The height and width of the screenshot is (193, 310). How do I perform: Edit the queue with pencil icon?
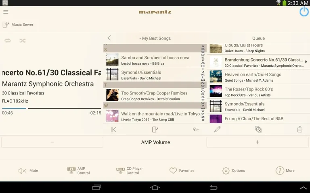(217, 129)
